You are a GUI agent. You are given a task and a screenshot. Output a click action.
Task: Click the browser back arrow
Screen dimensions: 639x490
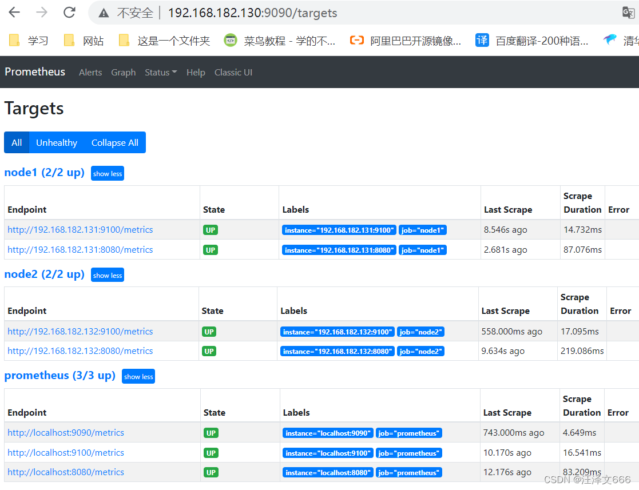pyautogui.click(x=14, y=13)
